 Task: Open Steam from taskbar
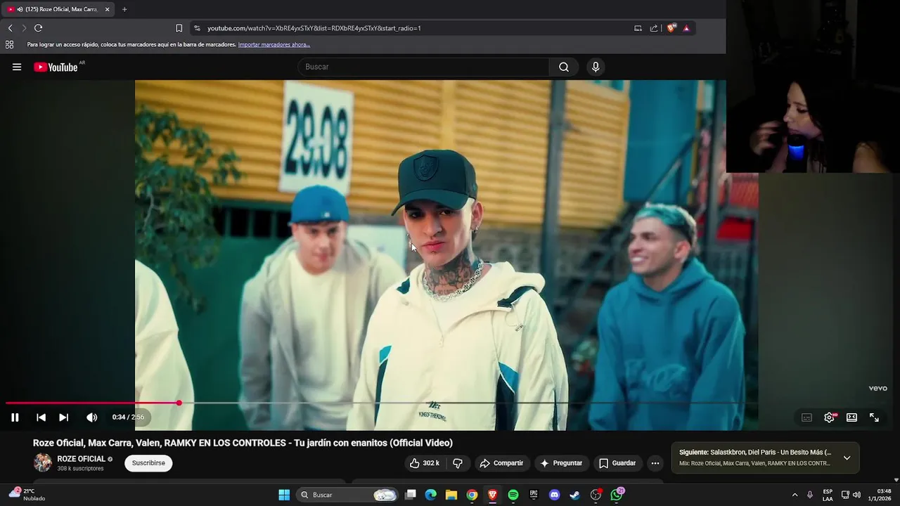tap(574, 495)
